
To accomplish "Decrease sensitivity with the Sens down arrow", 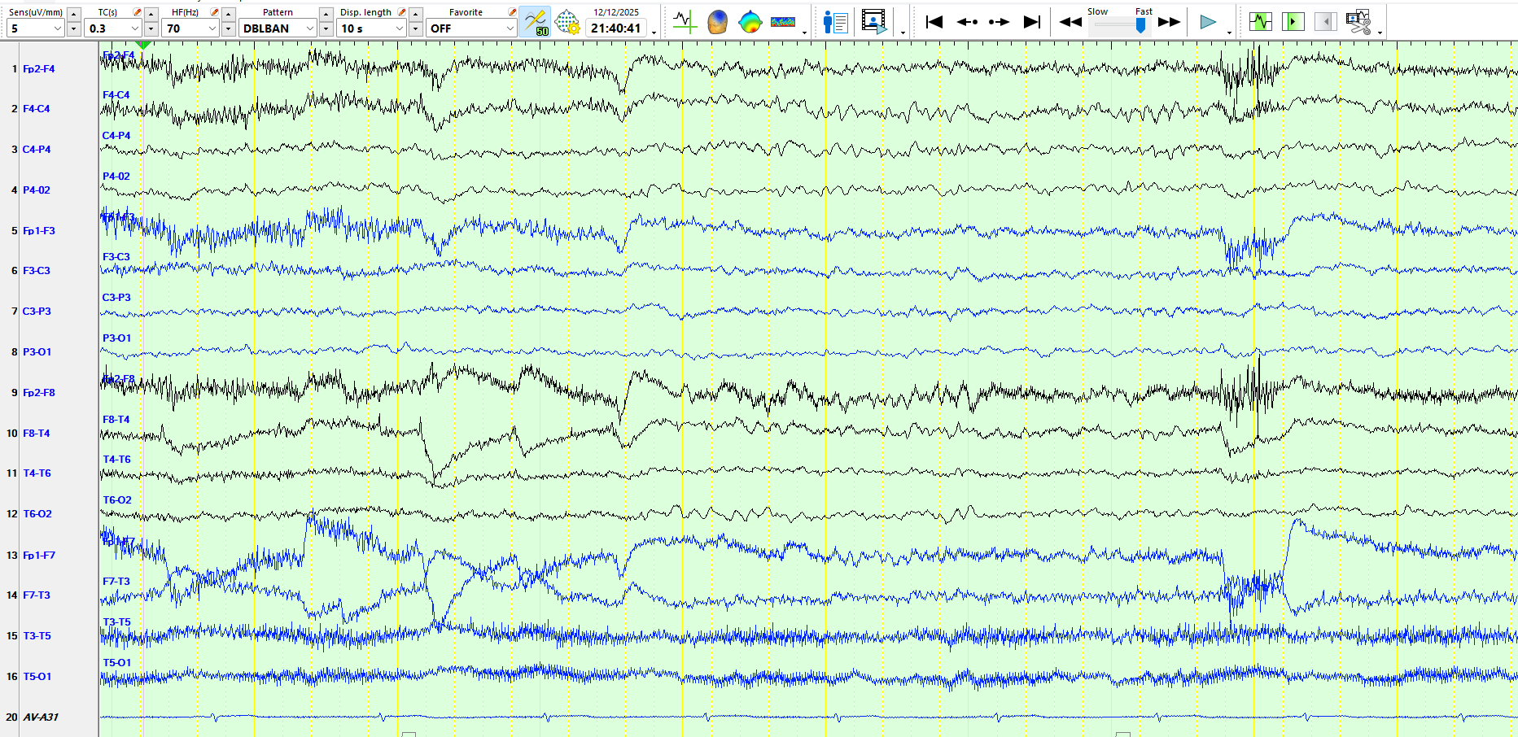I will click(x=73, y=29).
